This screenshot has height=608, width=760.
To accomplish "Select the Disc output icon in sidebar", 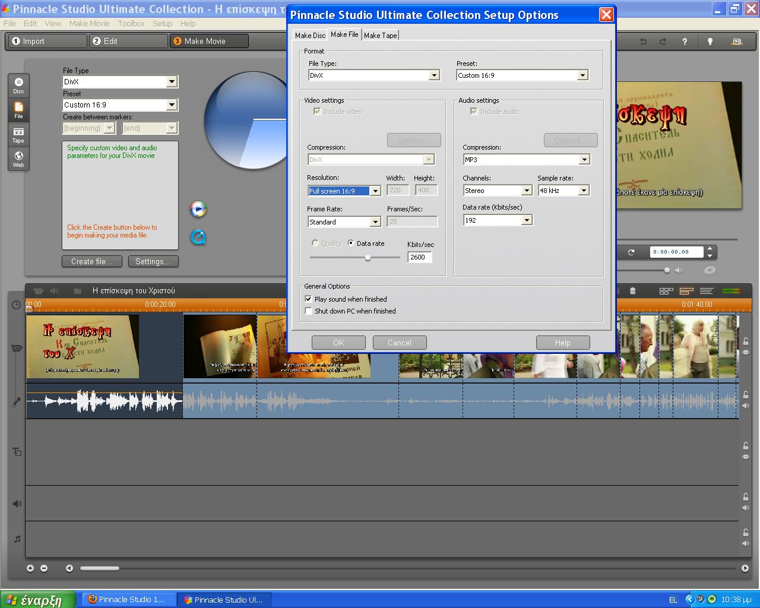I will 18,85.
